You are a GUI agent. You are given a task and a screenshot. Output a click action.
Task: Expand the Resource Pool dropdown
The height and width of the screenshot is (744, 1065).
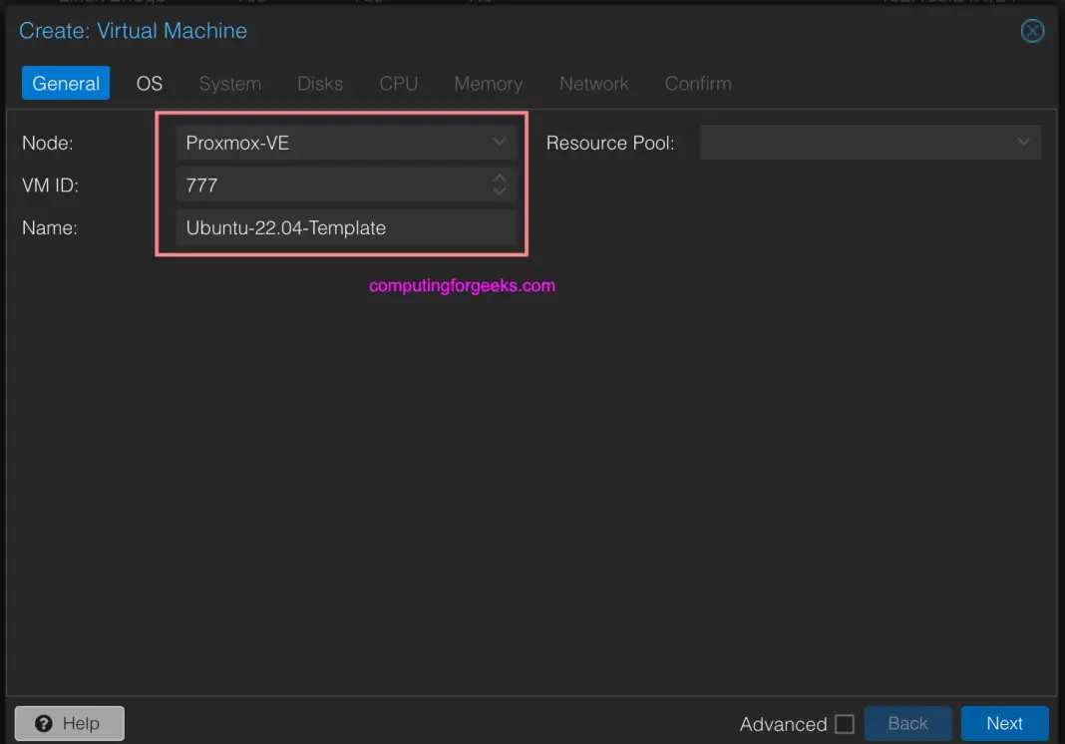click(x=1023, y=143)
